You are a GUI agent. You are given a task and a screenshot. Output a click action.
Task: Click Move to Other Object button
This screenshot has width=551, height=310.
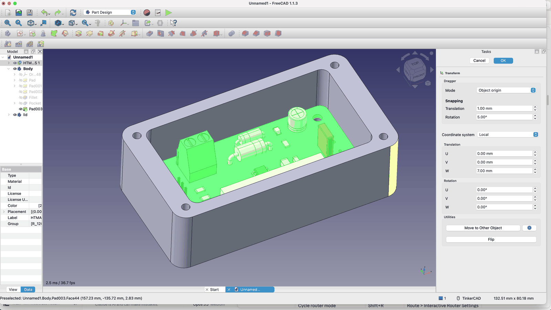pyautogui.click(x=483, y=228)
